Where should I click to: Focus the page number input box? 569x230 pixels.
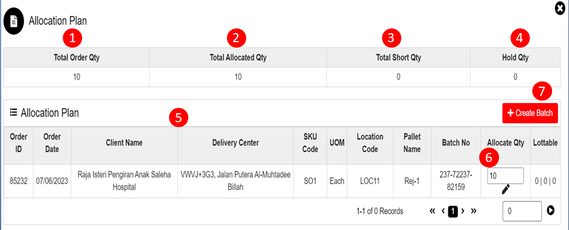tap(522, 211)
